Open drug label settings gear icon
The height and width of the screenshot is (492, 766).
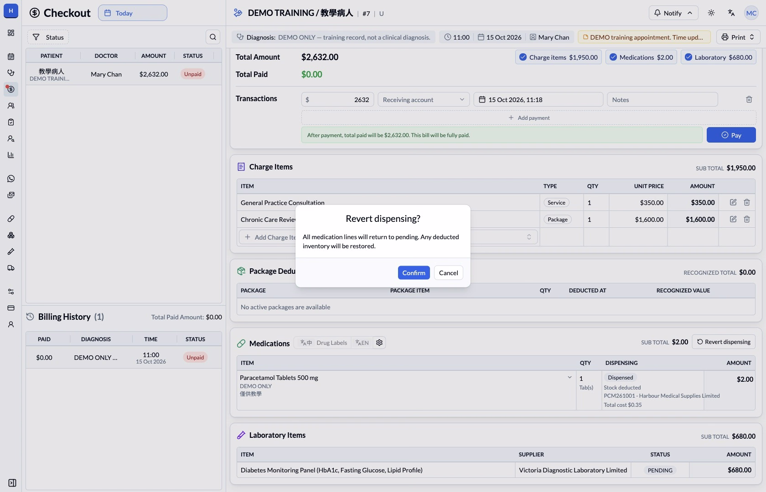coord(379,343)
